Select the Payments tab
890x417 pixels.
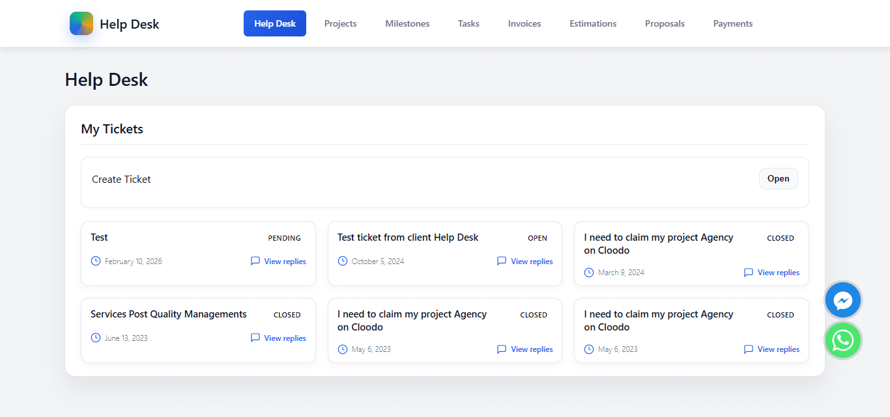coord(733,23)
